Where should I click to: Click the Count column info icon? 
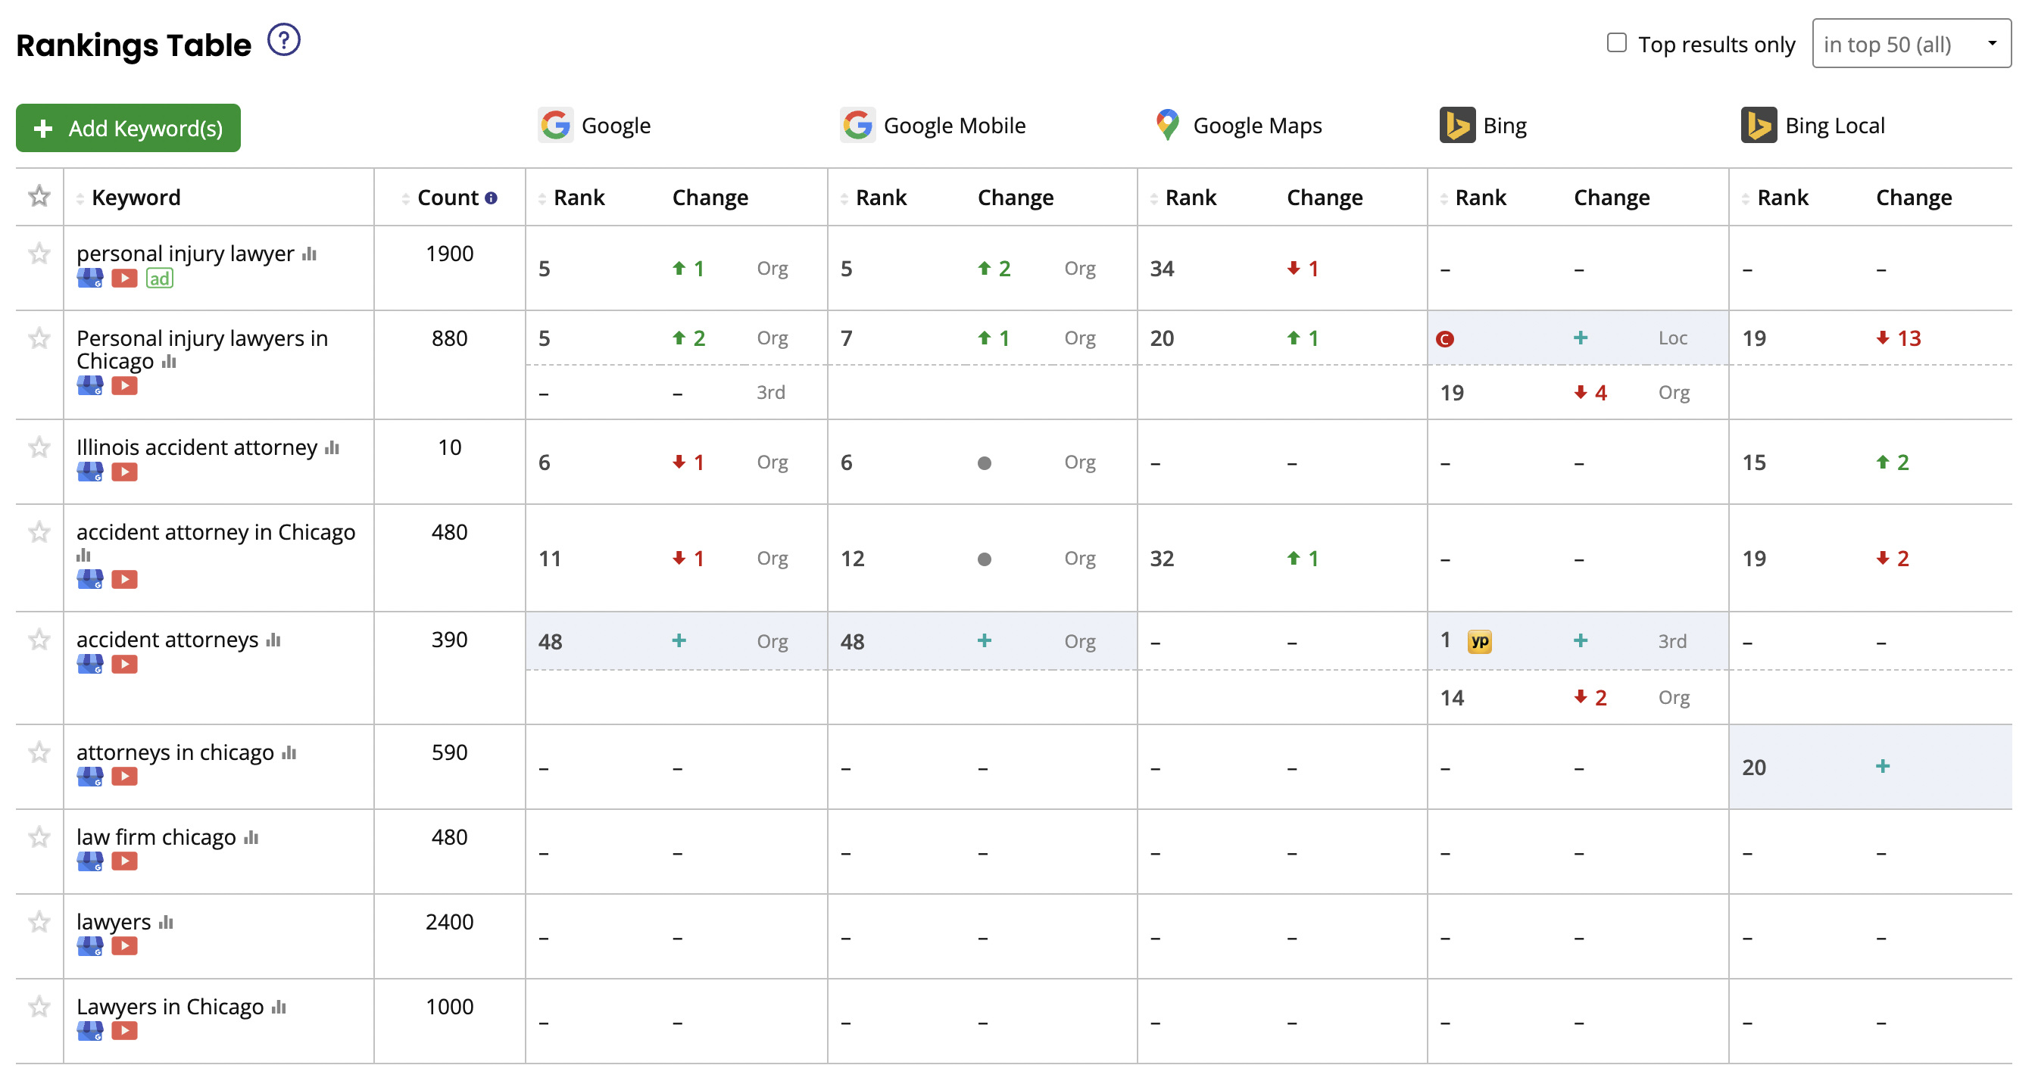[x=491, y=198]
